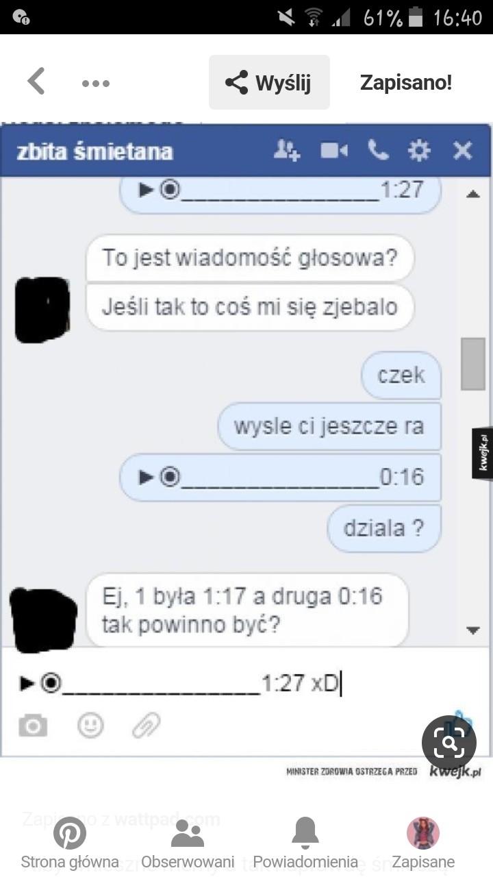Screen dimensions: 493x877
Task: Click the camera photo attach icon
Action: pyautogui.click(x=33, y=725)
